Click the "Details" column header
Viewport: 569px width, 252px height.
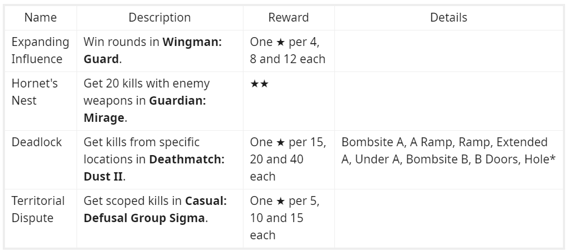[449, 18]
